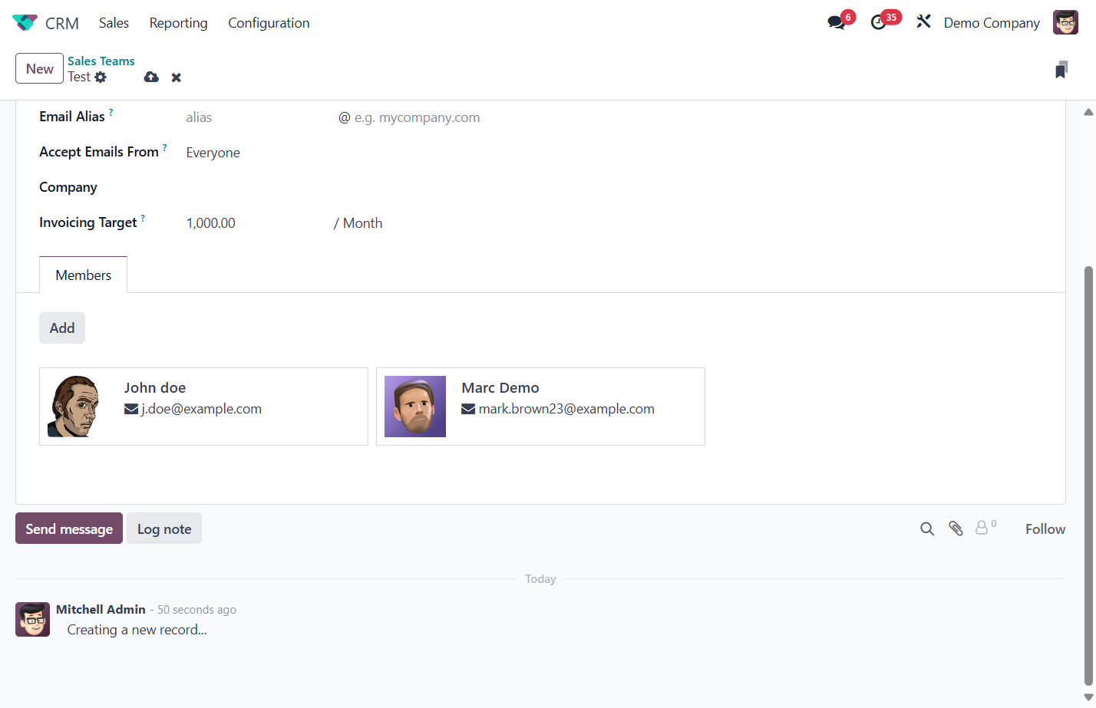
Task: Open the Accept Emails From help tooltip
Action: click(x=164, y=147)
